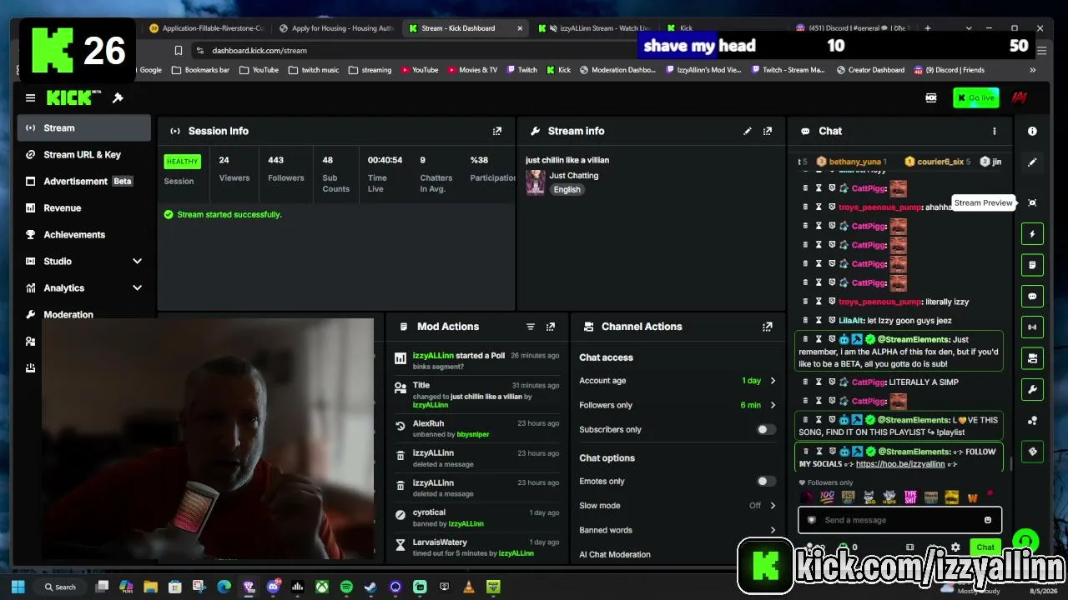The height and width of the screenshot is (600, 1068).
Task: Switch to the Apply for Housing browser tab
Action: click(x=335, y=28)
